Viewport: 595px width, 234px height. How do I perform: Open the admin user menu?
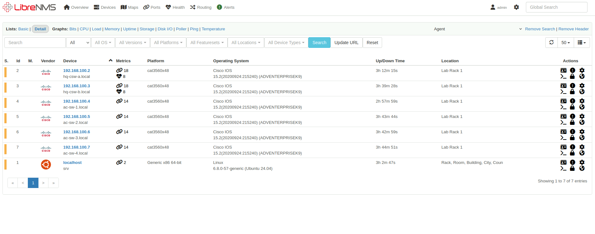tap(499, 7)
